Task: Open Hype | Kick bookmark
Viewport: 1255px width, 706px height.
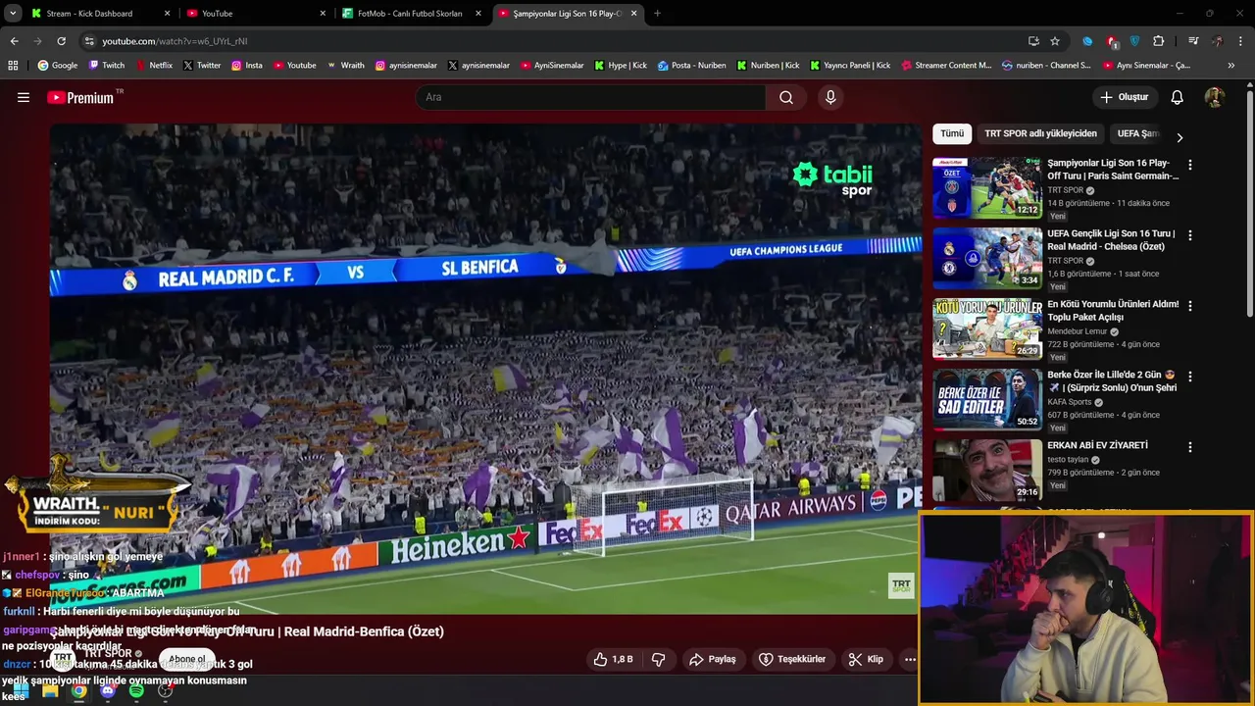Action: [x=620, y=66]
